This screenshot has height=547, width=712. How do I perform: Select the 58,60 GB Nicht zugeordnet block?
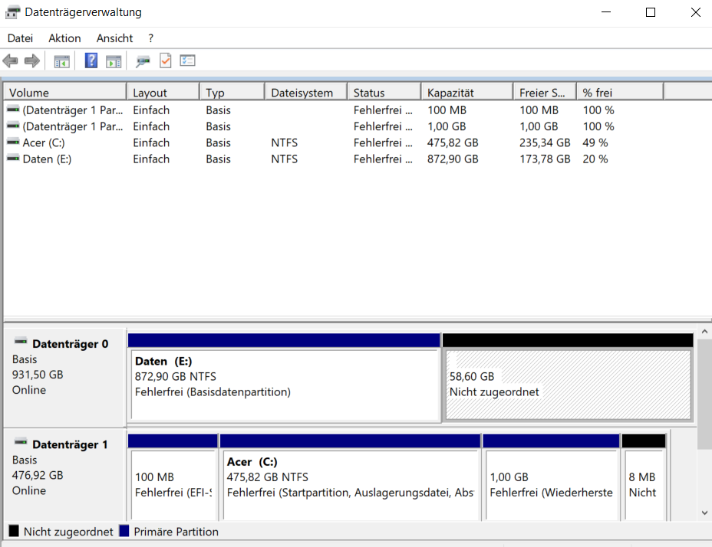(568, 378)
